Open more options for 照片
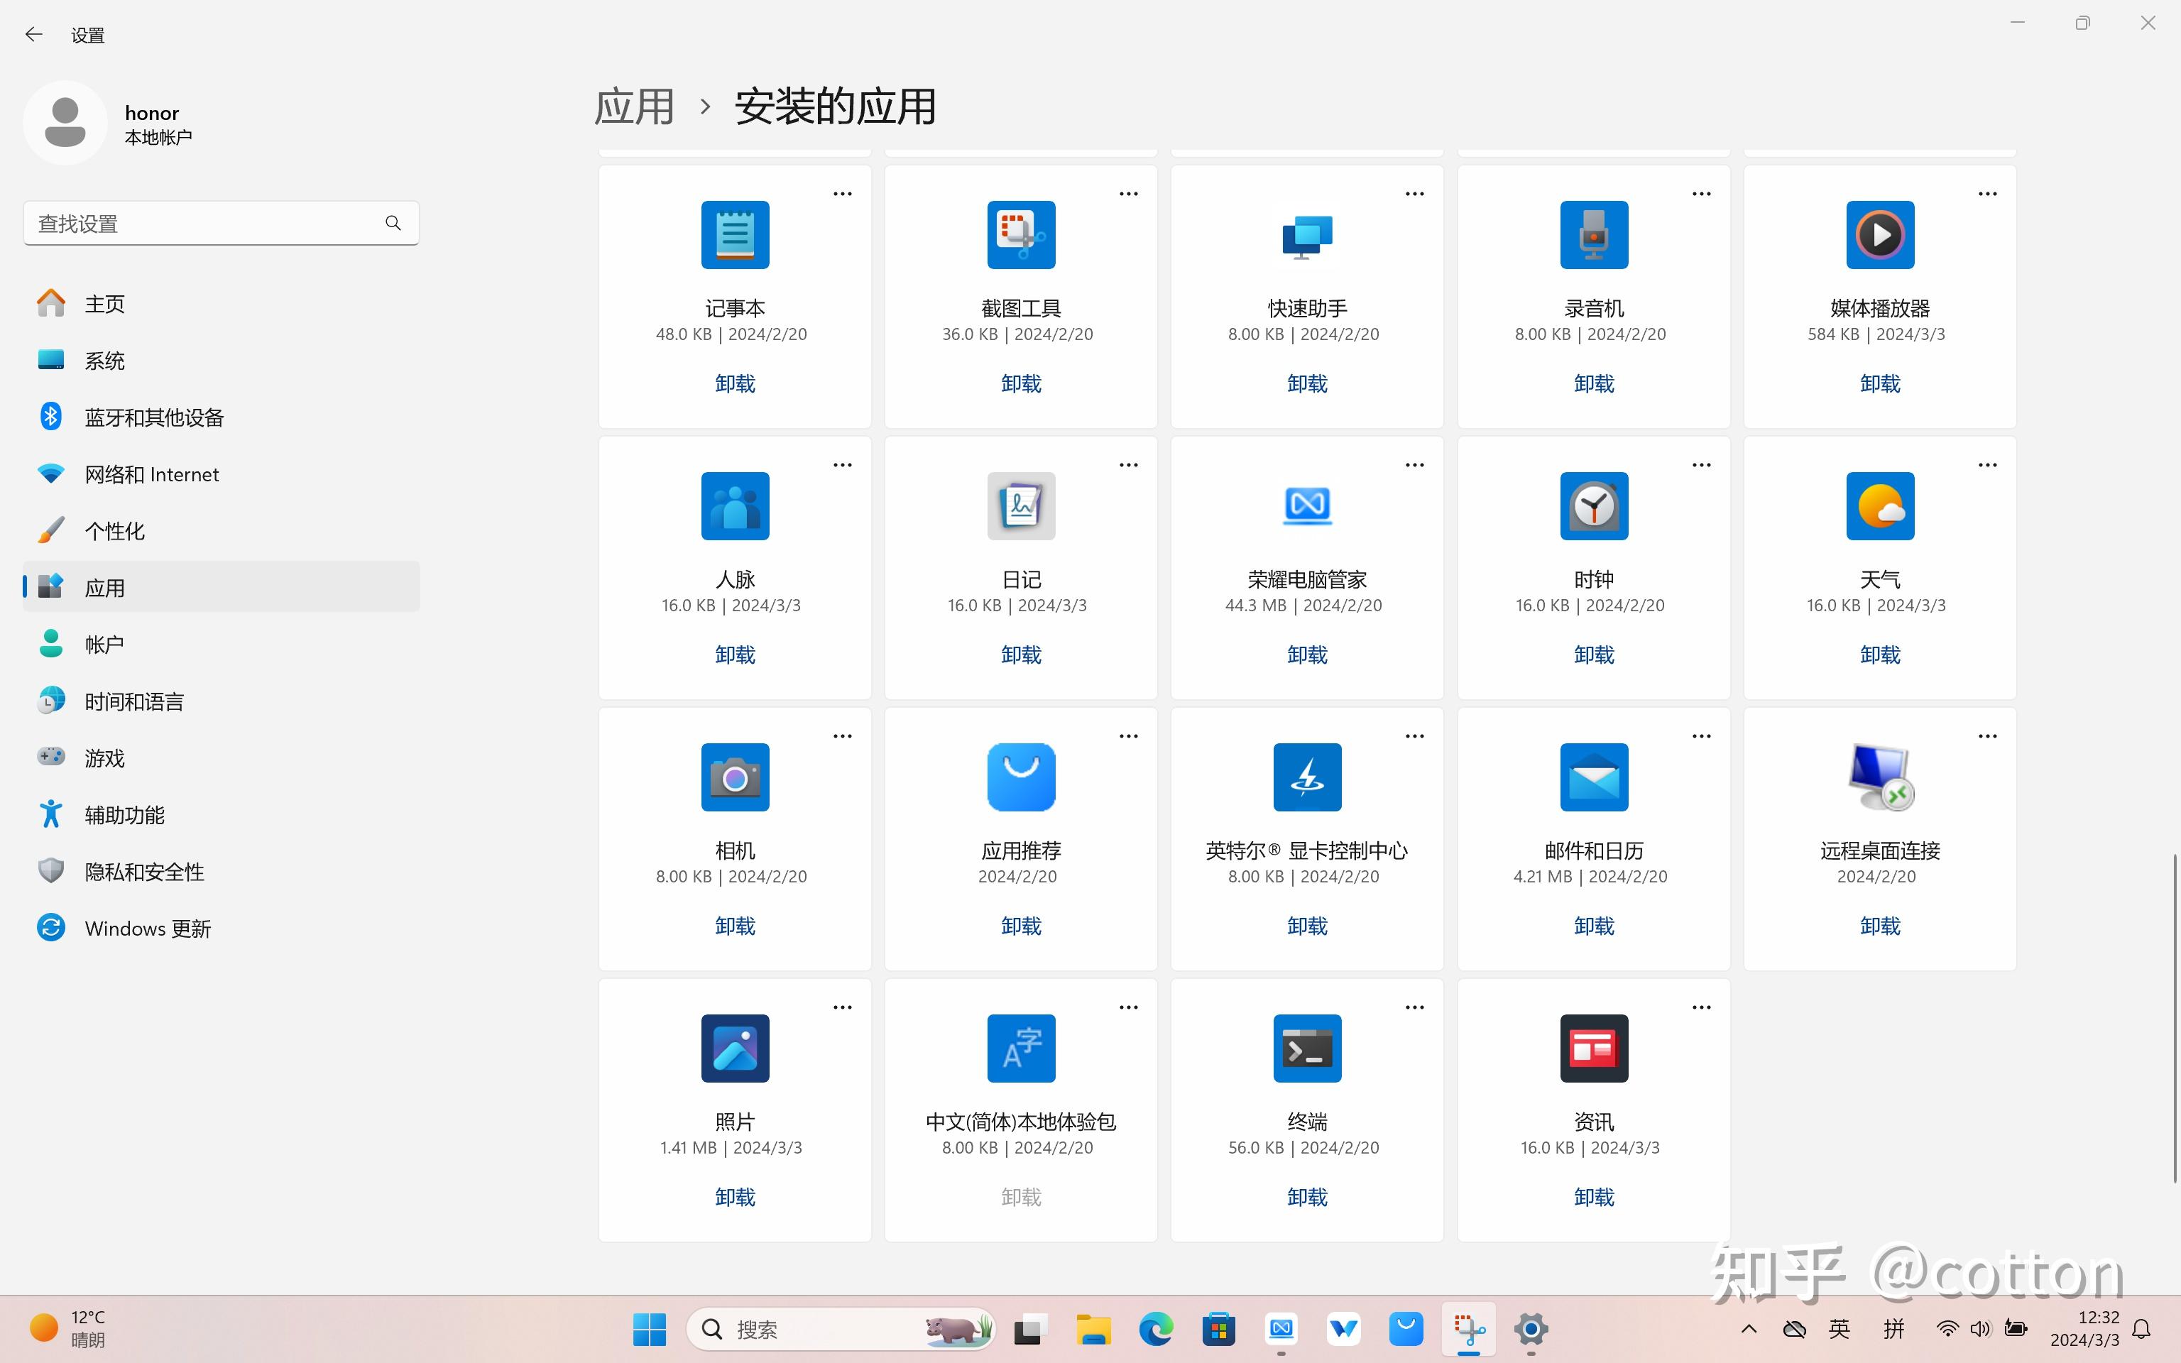 pyautogui.click(x=842, y=1008)
